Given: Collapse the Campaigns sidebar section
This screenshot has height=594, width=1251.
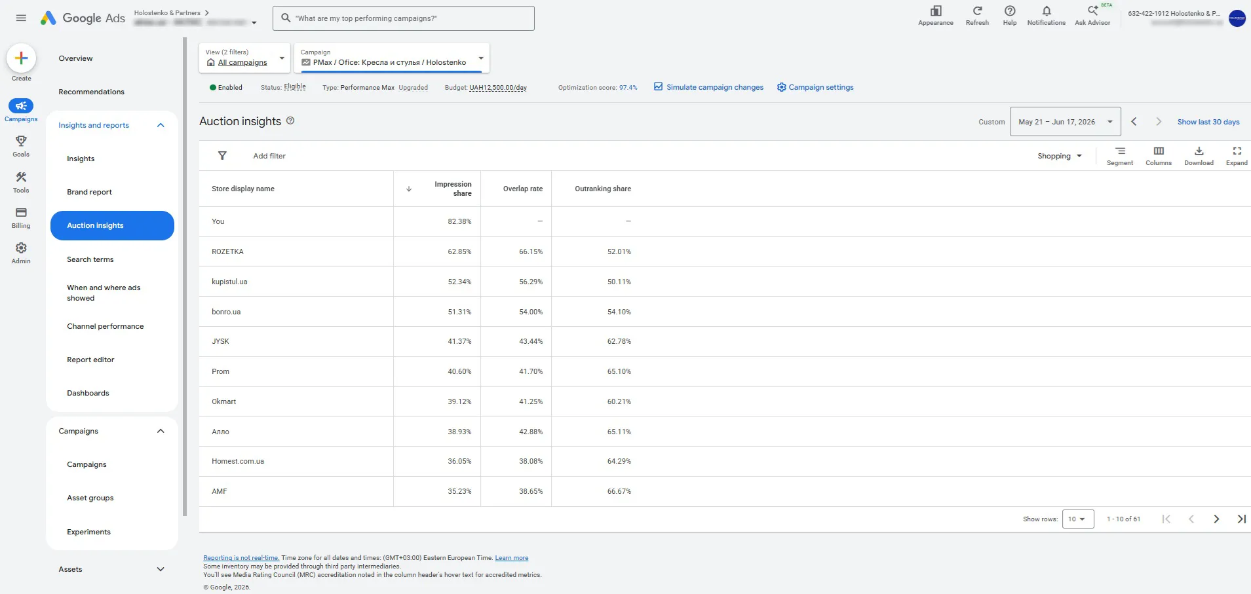Looking at the screenshot, I should (161, 431).
